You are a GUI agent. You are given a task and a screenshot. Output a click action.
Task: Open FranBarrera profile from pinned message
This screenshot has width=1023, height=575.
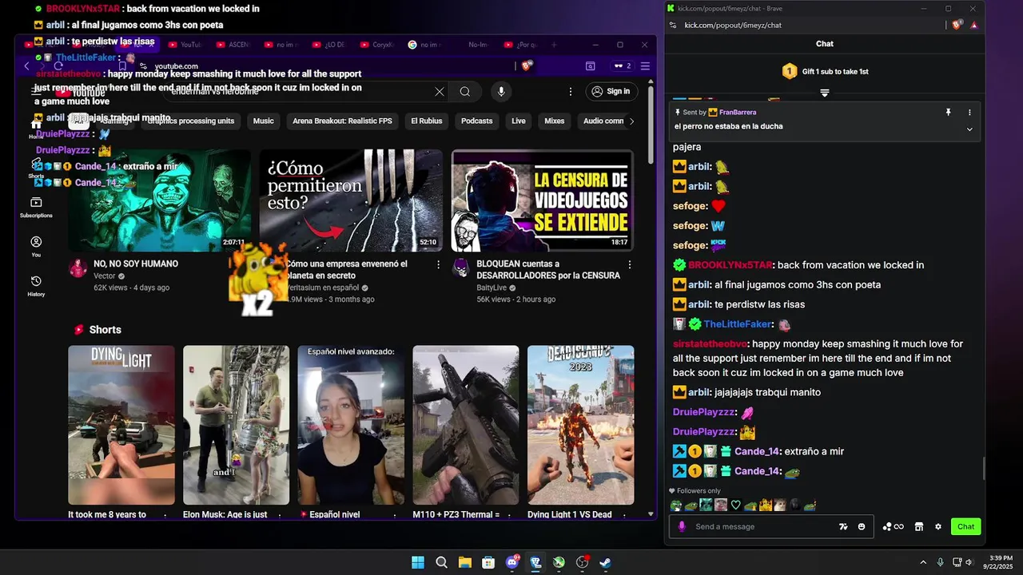pos(737,113)
